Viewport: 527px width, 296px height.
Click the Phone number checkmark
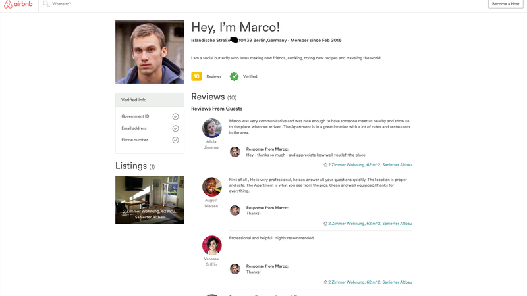175,140
